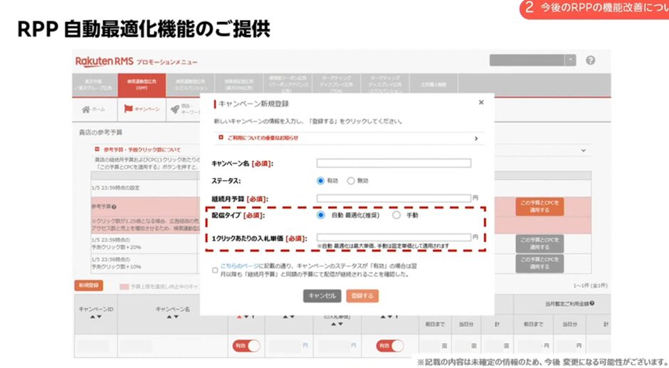Click the 登録する button
Viewport: 669px width, 368px height.
click(362, 295)
